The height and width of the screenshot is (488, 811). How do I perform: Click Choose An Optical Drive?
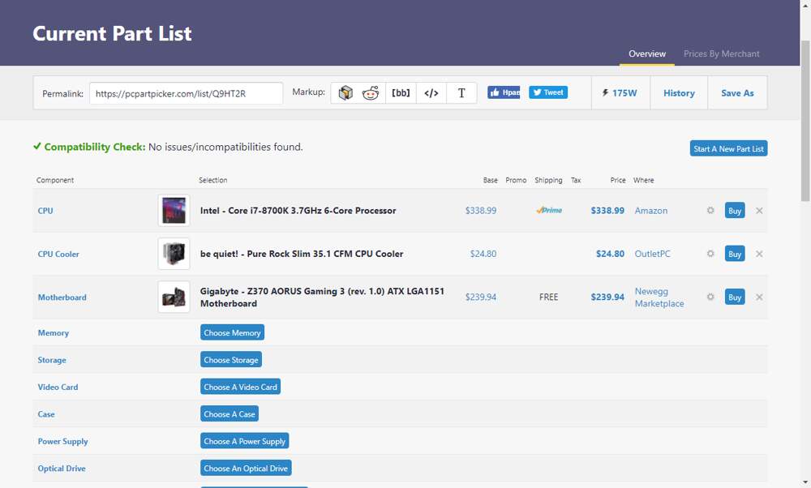click(x=246, y=469)
